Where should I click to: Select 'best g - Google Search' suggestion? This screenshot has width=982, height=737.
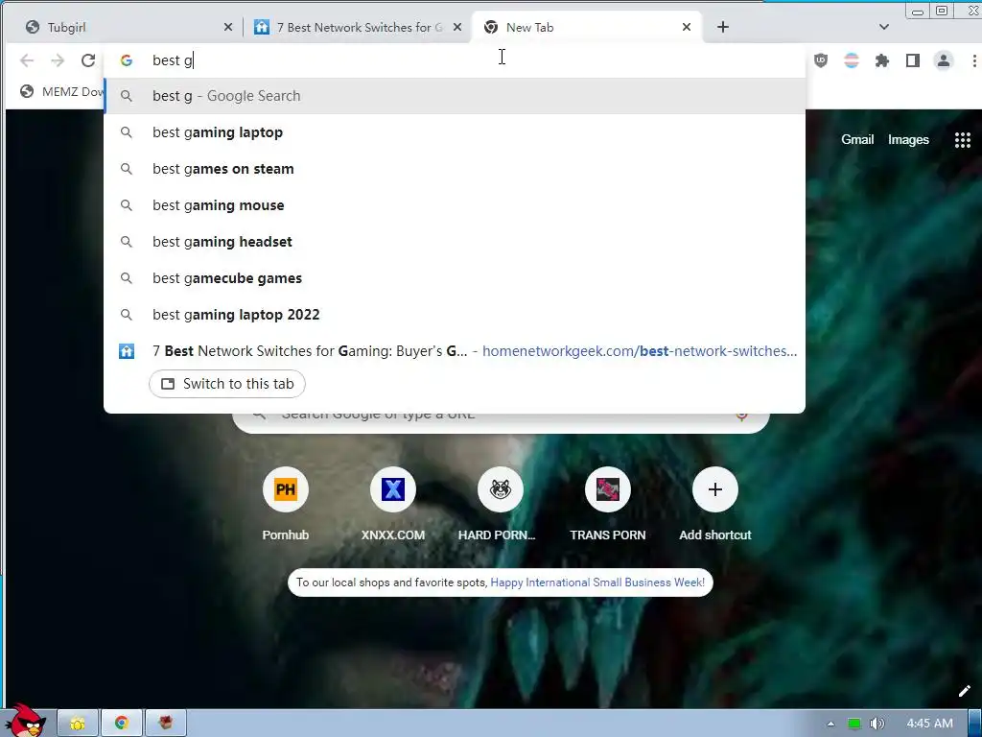pyautogui.click(x=455, y=96)
